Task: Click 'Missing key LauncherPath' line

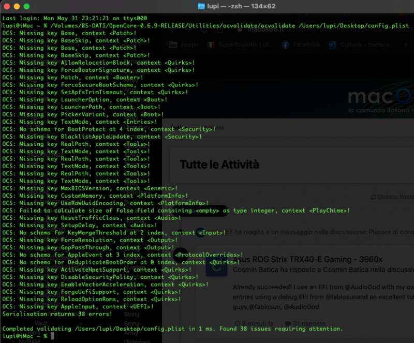Action: pyautogui.click(x=81, y=107)
